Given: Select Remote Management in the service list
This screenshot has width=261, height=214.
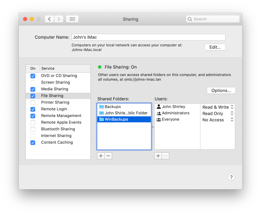Looking at the screenshot, I should [61, 116].
